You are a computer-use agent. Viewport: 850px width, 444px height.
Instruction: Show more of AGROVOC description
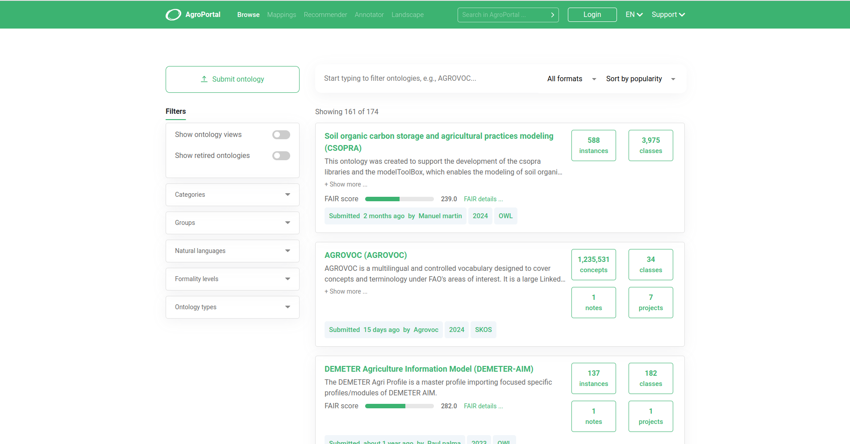pyautogui.click(x=346, y=291)
